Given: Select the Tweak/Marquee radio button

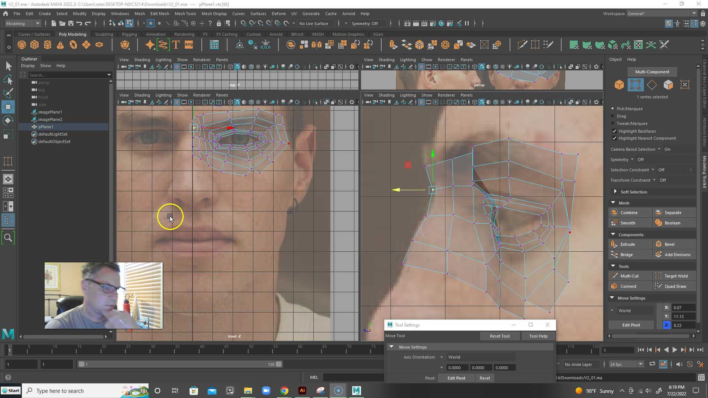Looking at the screenshot, I should tap(613, 123).
